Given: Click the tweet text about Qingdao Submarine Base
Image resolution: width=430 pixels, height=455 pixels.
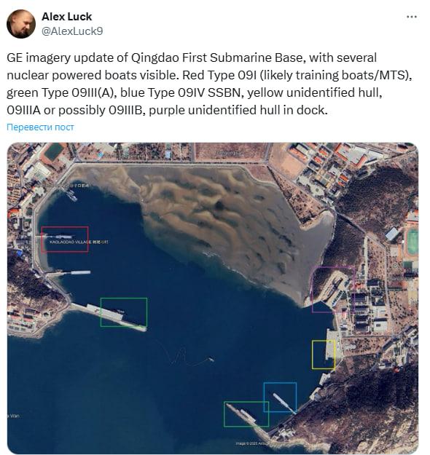Looking at the screenshot, I should pyautogui.click(x=209, y=84).
